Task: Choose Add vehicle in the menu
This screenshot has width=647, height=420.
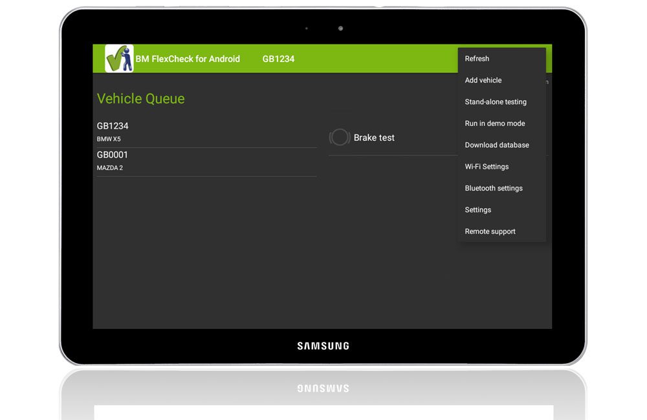Action: coord(483,80)
